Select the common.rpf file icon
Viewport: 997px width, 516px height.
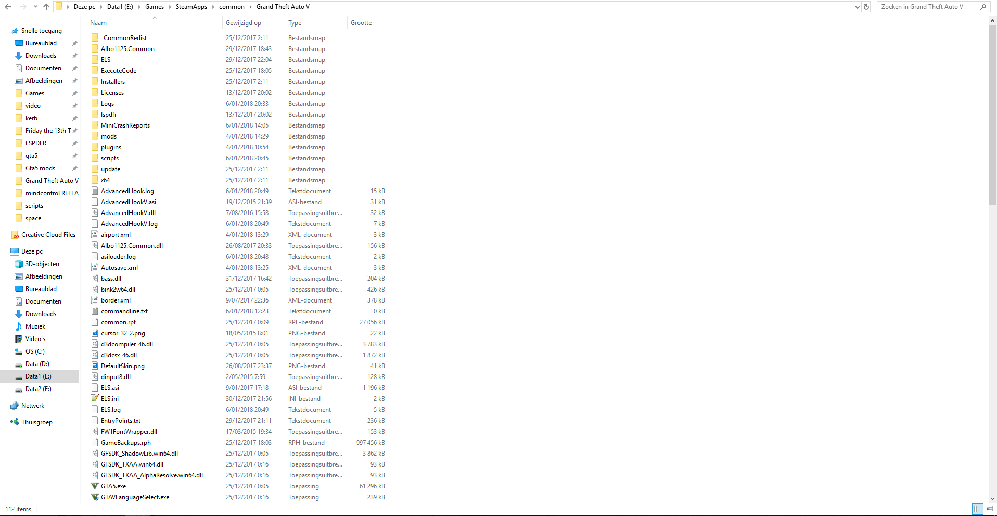(95, 322)
